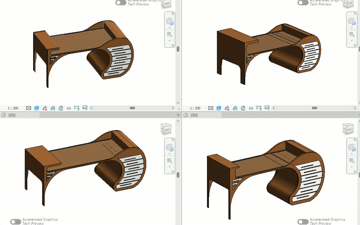Click right scroll arrow in top-right view
This screenshot has width=360, height=225.
pyautogui.click(x=355, y=108)
